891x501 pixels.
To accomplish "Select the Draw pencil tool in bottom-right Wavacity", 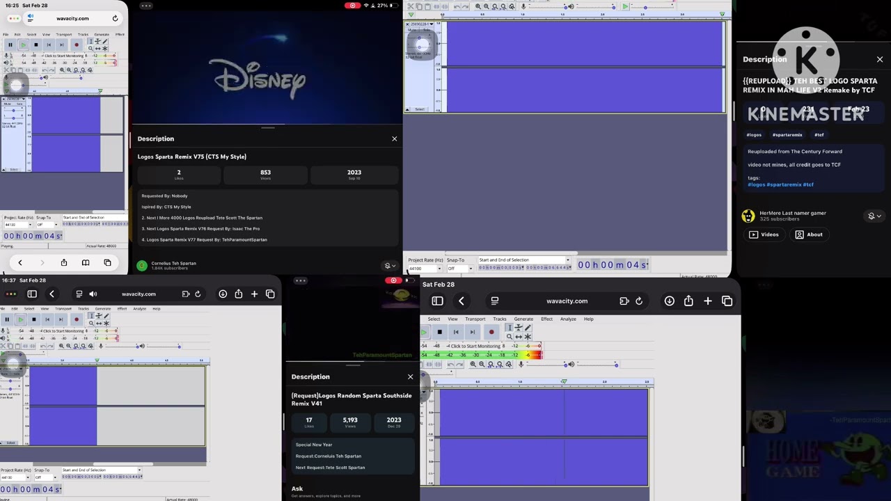I will coord(528,328).
